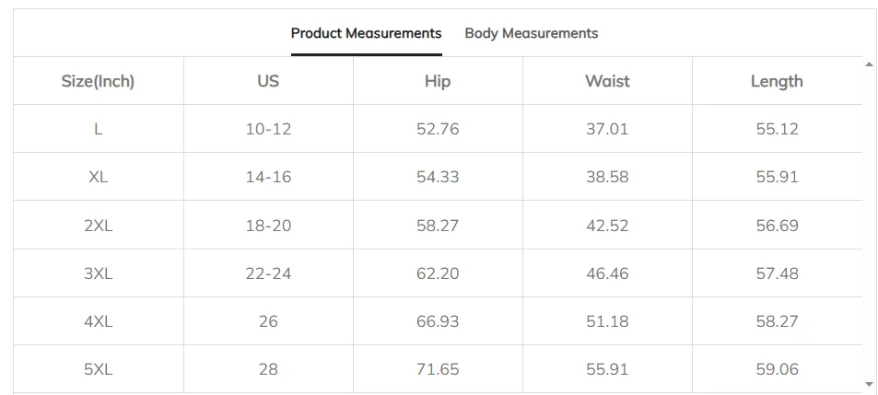Click the waist value 42.52 cell

point(607,226)
